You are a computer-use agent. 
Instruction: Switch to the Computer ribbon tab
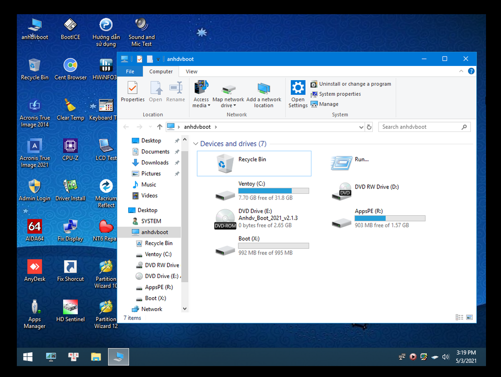click(161, 71)
